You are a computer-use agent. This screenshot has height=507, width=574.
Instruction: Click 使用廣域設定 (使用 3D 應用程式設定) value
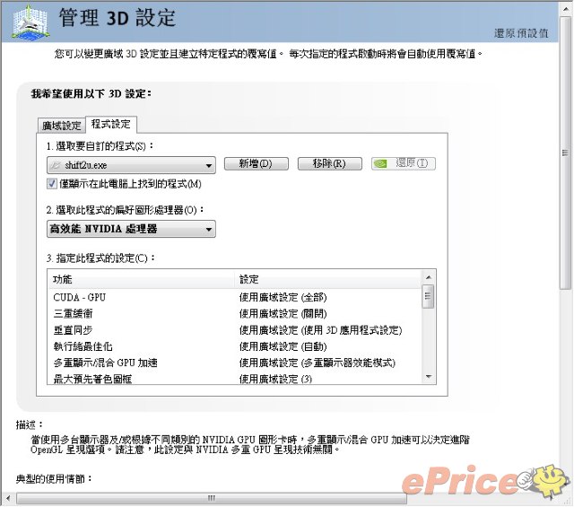tap(320, 330)
